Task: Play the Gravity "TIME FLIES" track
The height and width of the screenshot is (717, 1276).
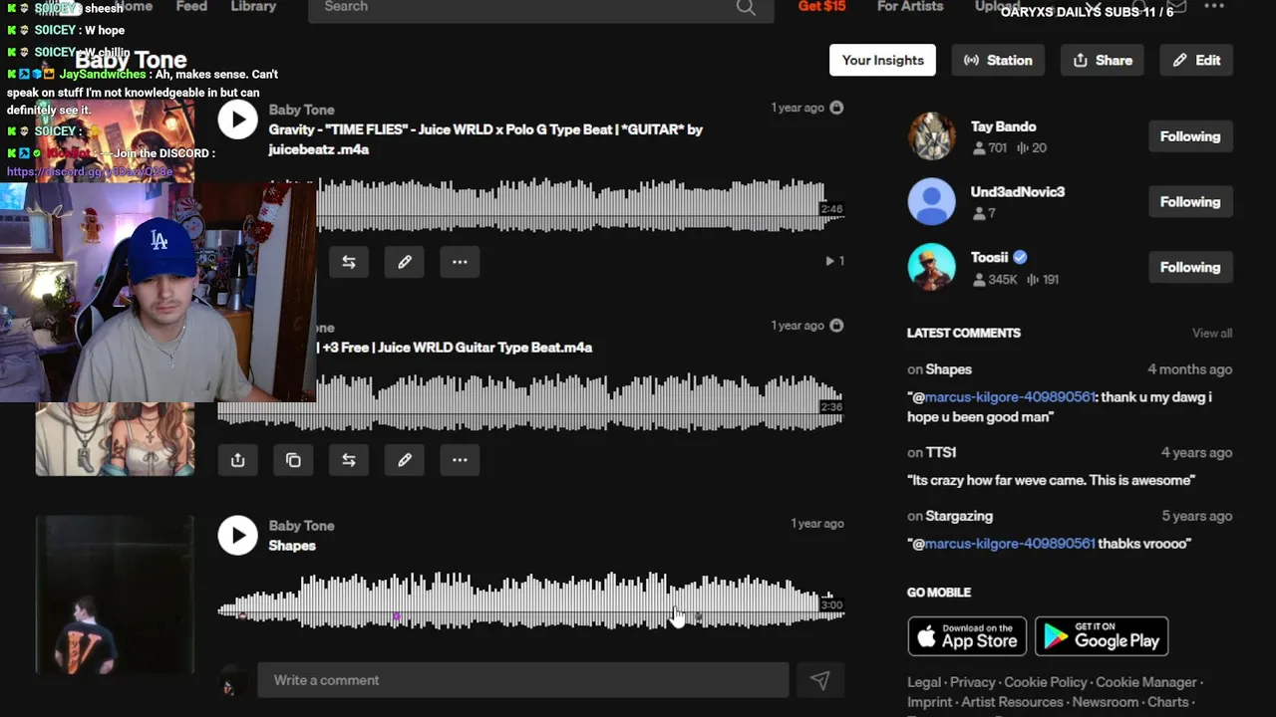Action: 237,119
